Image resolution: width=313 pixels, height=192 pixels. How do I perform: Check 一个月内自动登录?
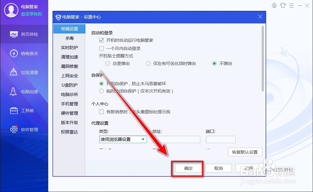pyautogui.click(x=101, y=48)
